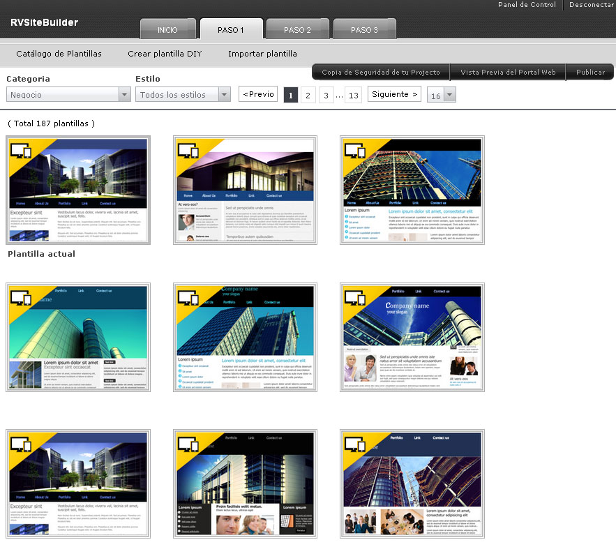
Task: Click the Publicar button
Action: tap(590, 73)
